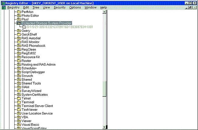Click the scroll up arrow of tree pane

tap(104, 12)
